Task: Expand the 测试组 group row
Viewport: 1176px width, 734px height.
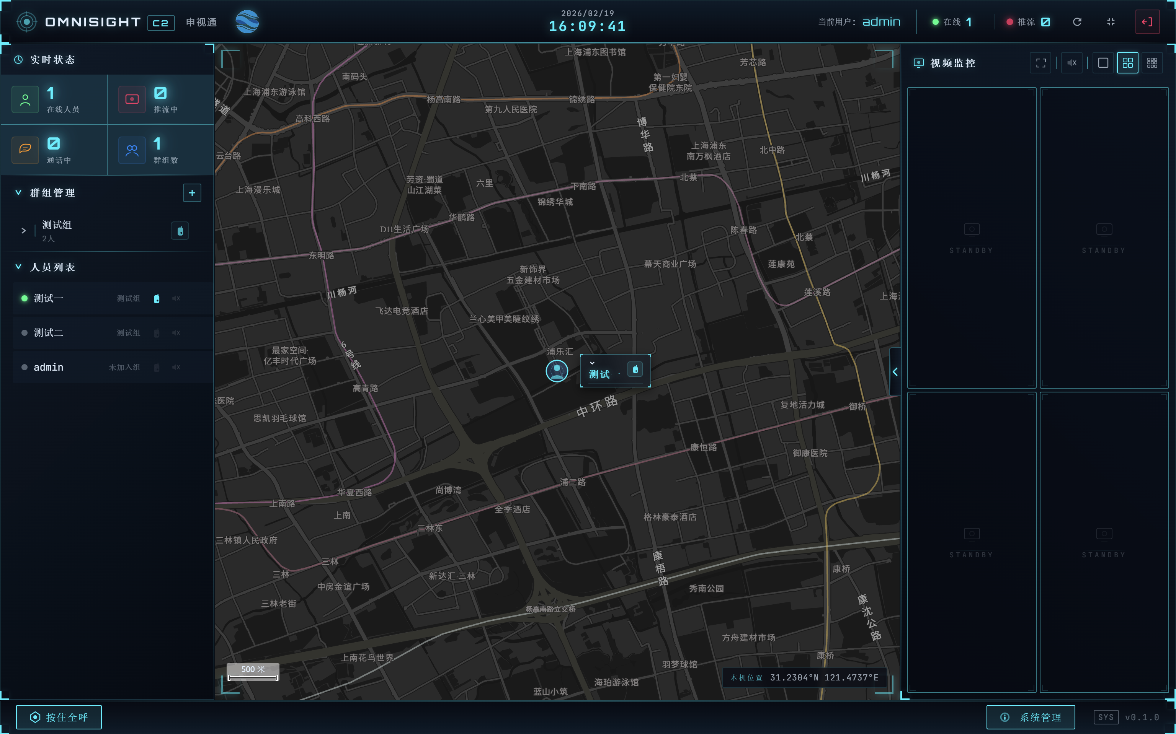Action: point(23,231)
